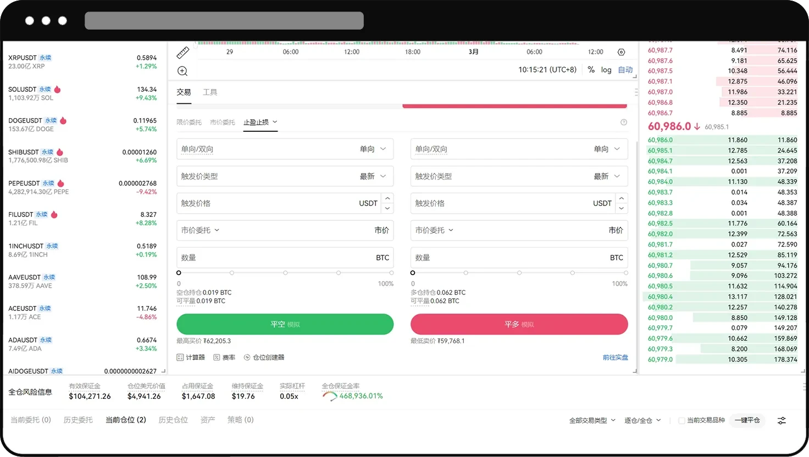Click the price down arrow beside 60,986.0
This screenshot has width=809, height=457.
pos(697,126)
